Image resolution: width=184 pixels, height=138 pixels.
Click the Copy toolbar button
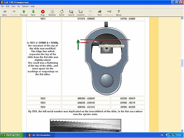click(x=90, y=13)
